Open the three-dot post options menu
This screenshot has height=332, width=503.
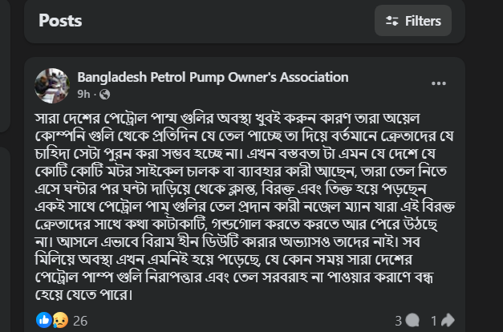click(x=440, y=83)
